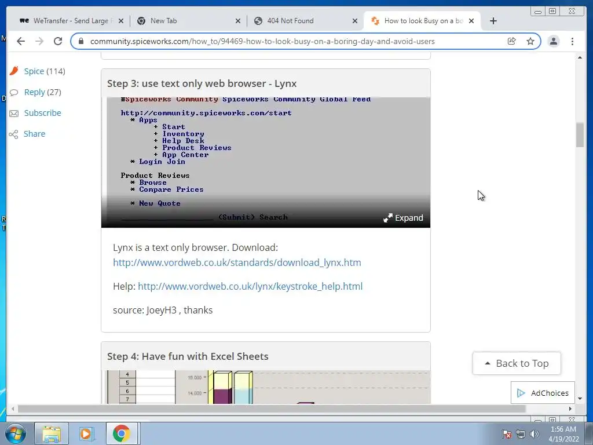
Task: Click the Chrome taskbar icon
Action: pos(121,433)
